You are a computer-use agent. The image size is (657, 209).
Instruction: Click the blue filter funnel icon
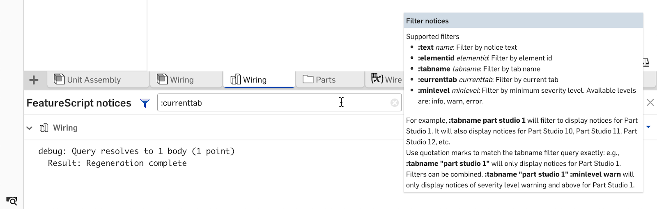[145, 103]
